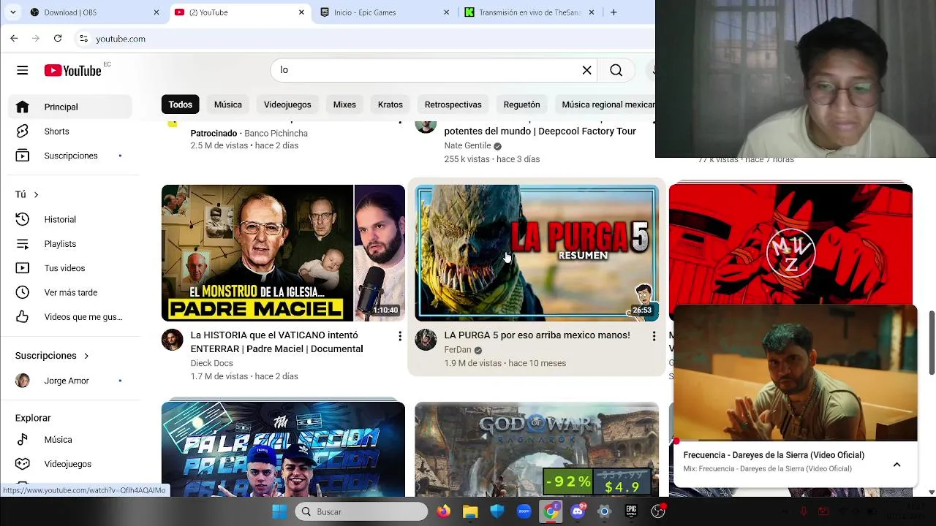936x526 pixels.
Task: Select the Reguetón filter chip
Action: [x=521, y=104]
